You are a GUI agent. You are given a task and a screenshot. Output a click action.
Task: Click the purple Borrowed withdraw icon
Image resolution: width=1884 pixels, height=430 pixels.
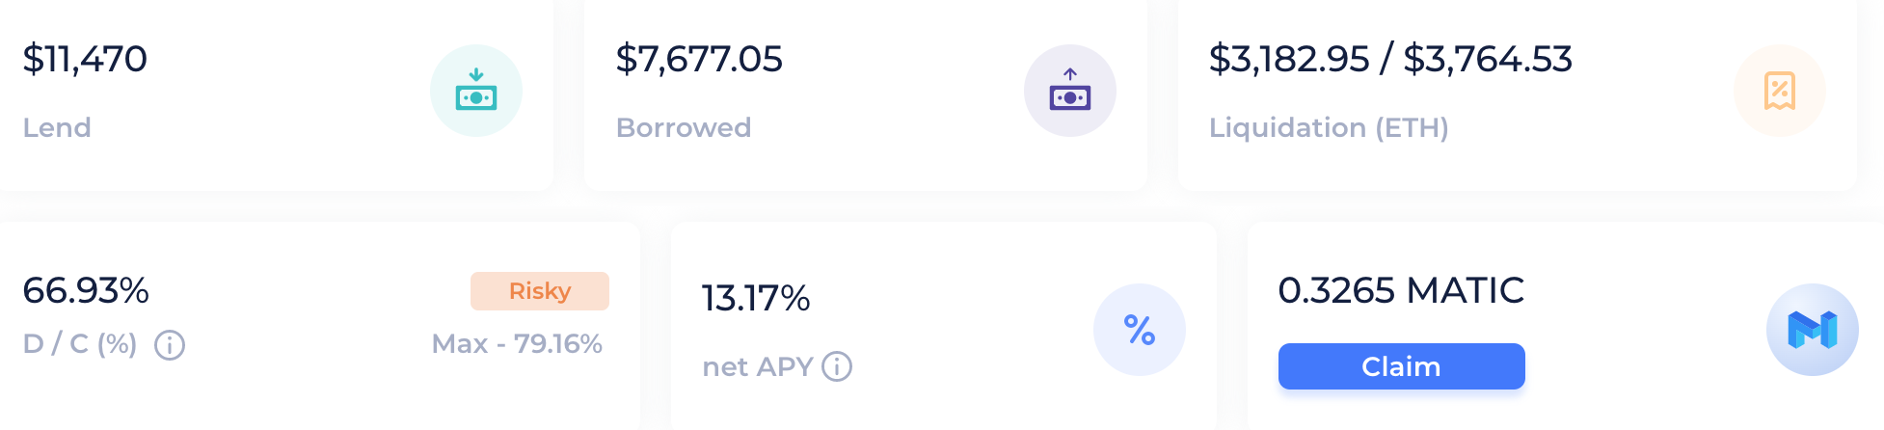[1070, 91]
